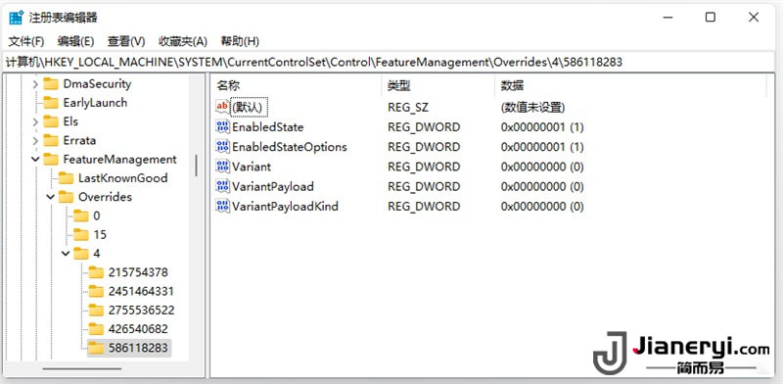Select the DmaSecurity tree label
This screenshot has width=783, height=384.
(x=97, y=84)
